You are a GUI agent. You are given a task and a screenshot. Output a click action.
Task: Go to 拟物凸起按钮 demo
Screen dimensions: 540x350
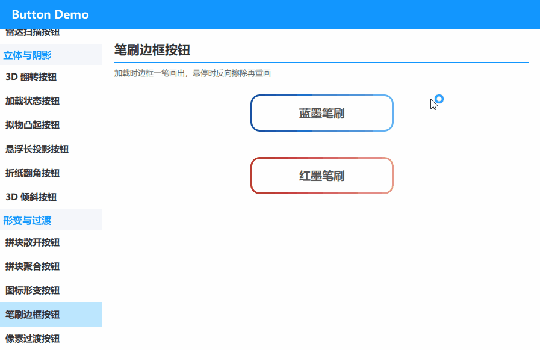[x=51, y=125]
